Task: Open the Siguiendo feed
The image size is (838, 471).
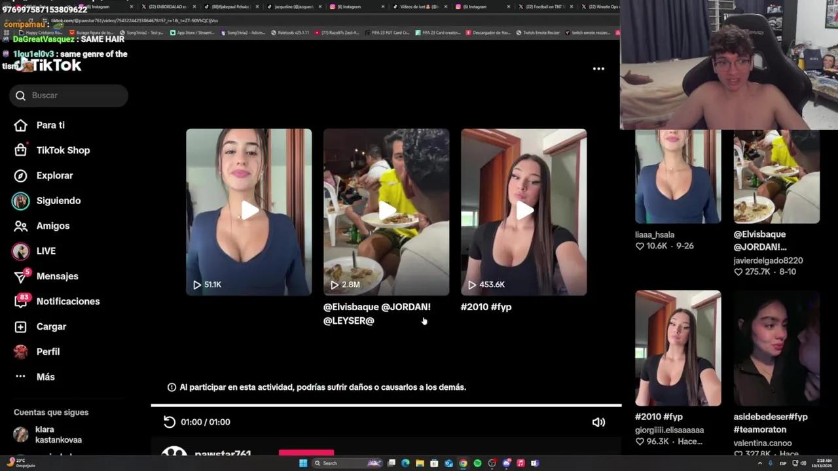Action: coord(47,201)
